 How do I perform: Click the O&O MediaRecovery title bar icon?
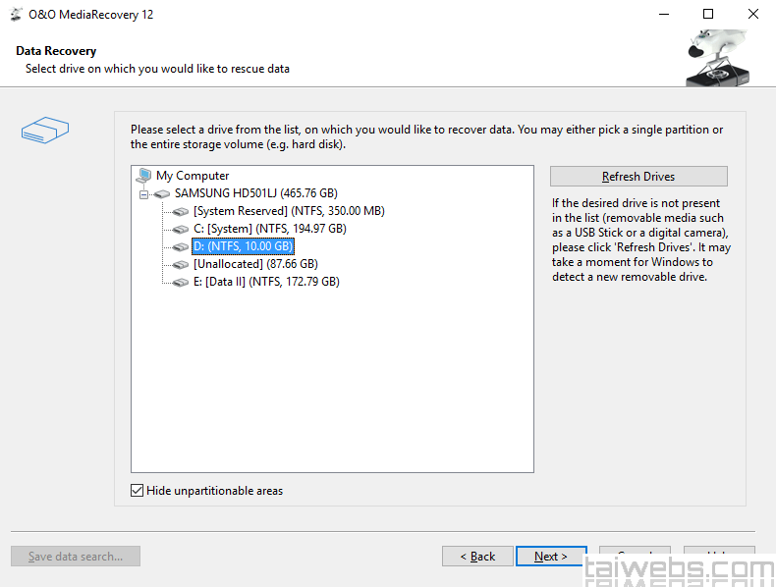[17, 15]
